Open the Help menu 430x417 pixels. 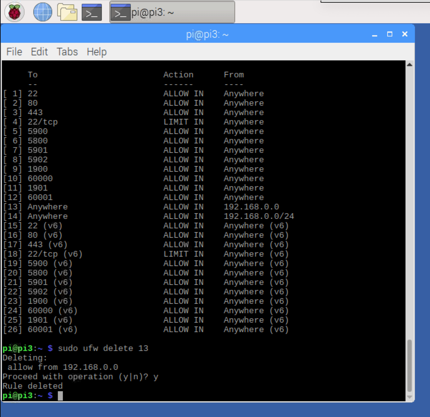point(96,52)
